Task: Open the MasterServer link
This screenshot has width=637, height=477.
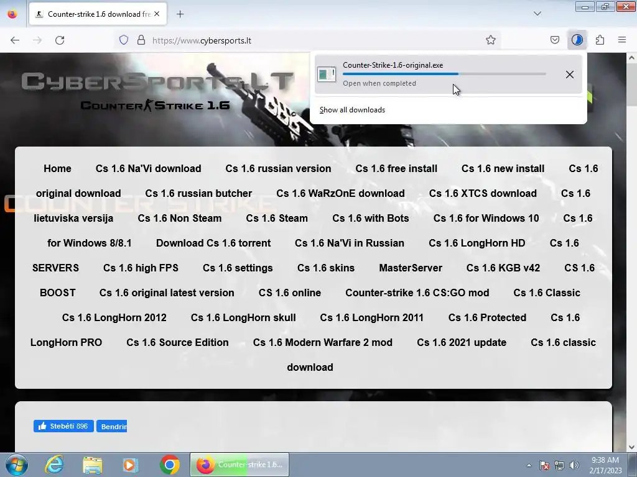Action: [x=411, y=268]
